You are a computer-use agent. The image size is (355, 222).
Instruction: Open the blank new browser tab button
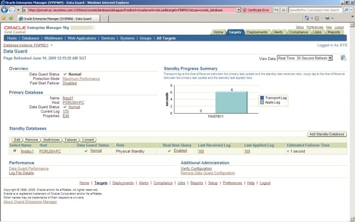(104, 19)
